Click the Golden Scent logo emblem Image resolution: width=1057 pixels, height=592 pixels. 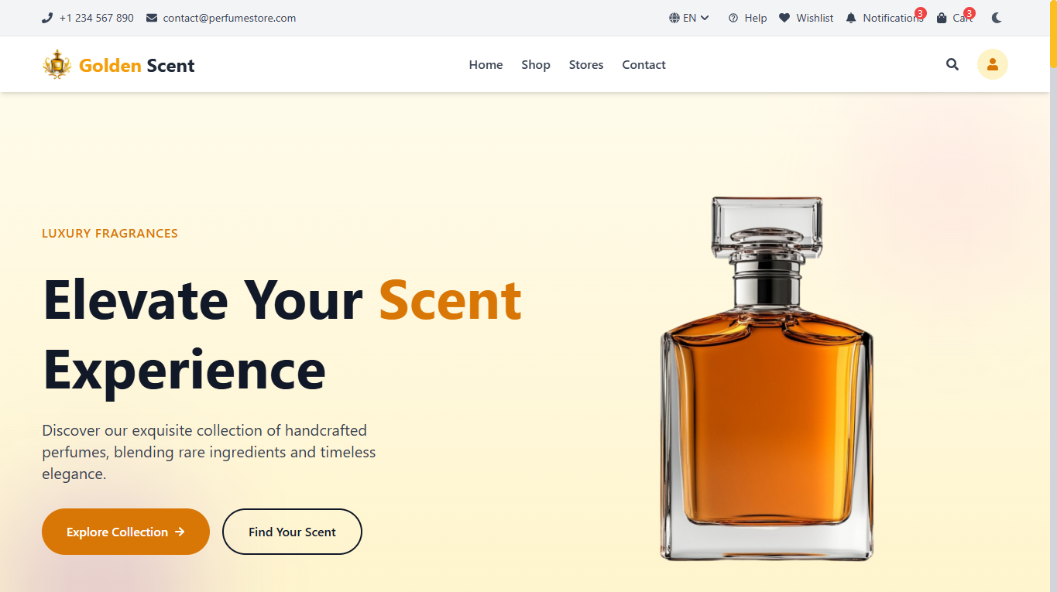57,65
